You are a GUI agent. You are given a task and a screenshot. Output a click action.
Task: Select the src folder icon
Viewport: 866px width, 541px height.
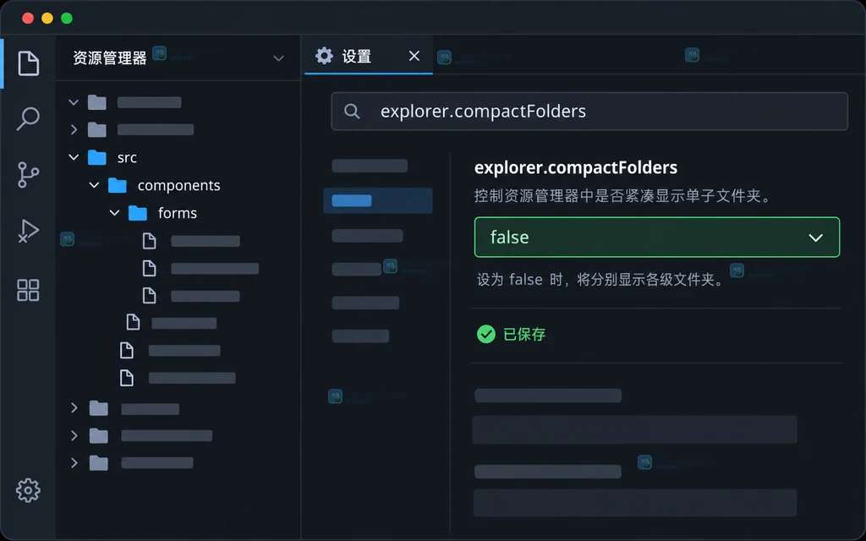(x=97, y=157)
